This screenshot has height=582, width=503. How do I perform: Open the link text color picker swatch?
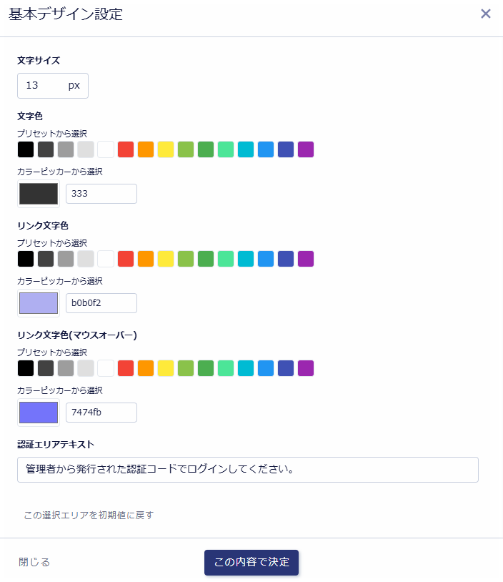point(39,303)
